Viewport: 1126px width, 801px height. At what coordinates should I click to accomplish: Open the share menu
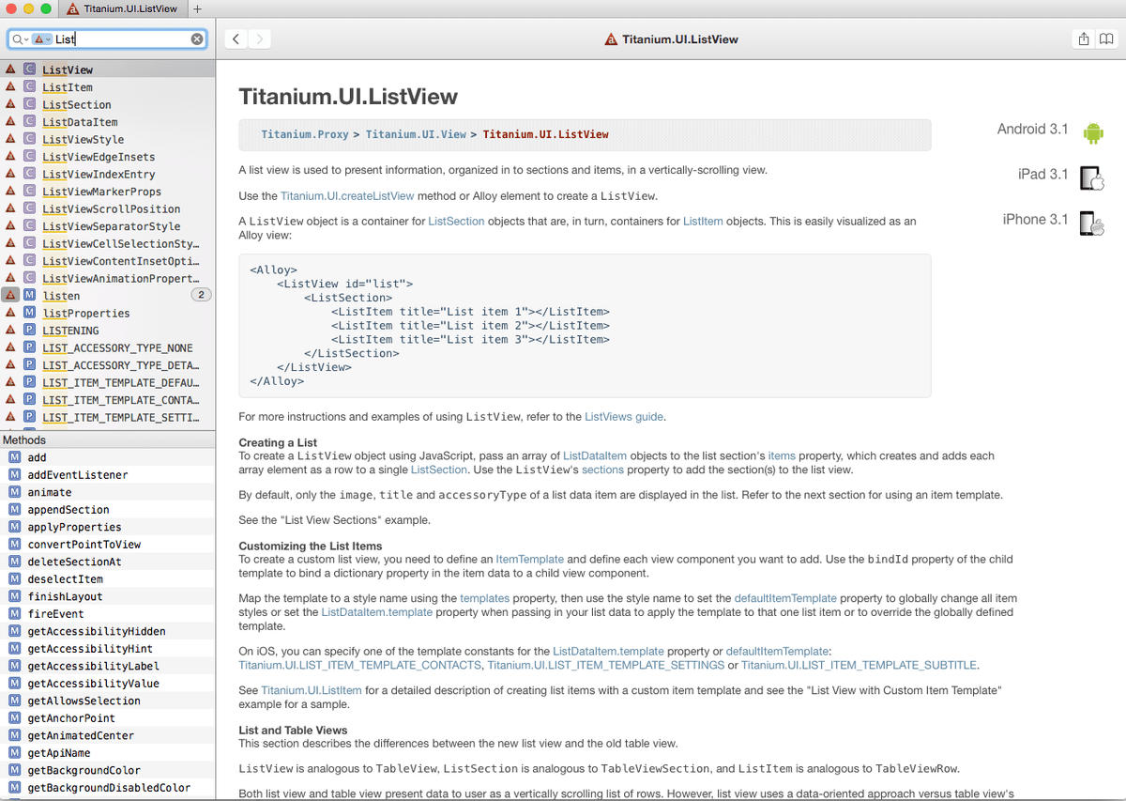coord(1084,39)
